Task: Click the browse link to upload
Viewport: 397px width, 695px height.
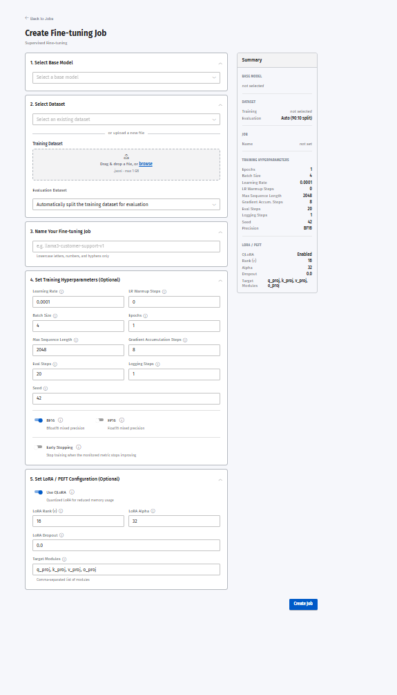Action: 146,164
